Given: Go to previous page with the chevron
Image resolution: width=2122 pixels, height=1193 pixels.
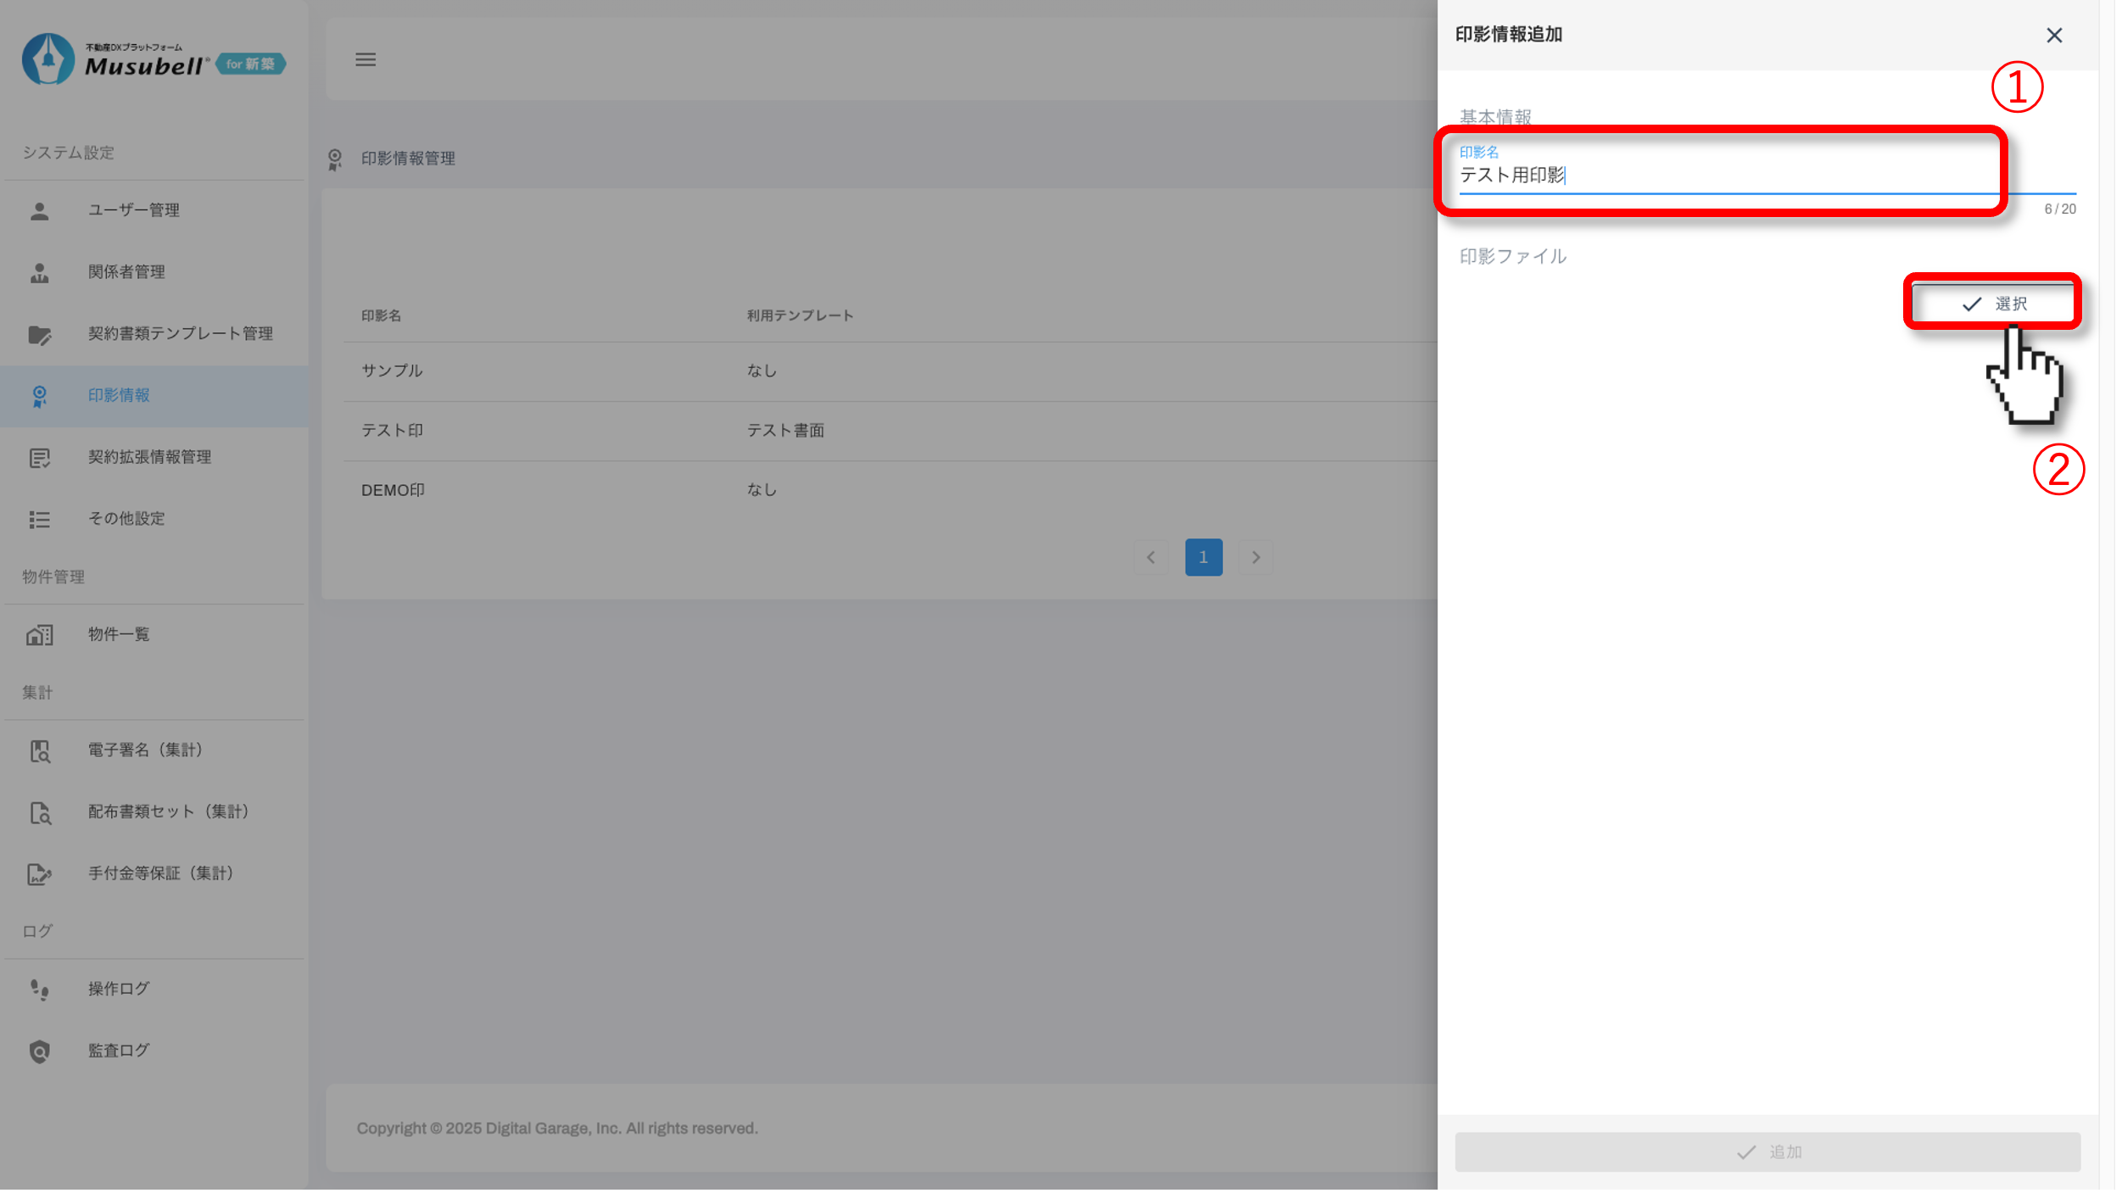Looking at the screenshot, I should (x=1151, y=557).
